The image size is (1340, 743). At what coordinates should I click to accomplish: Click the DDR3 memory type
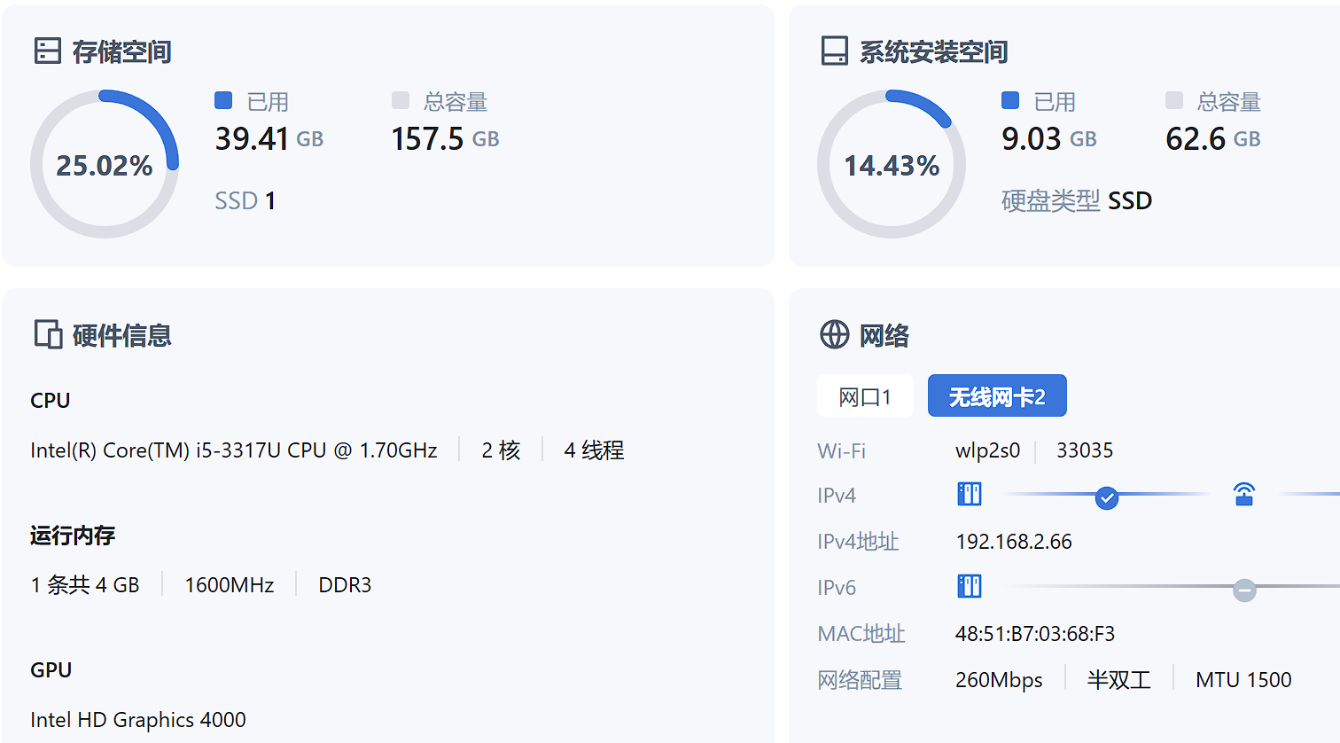(x=345, y=585)
